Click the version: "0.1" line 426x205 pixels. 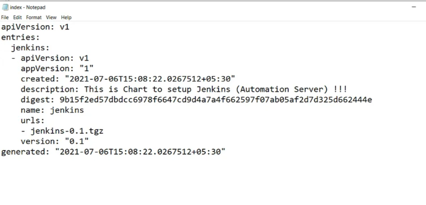pyautogui.click(x=55, y=142)
